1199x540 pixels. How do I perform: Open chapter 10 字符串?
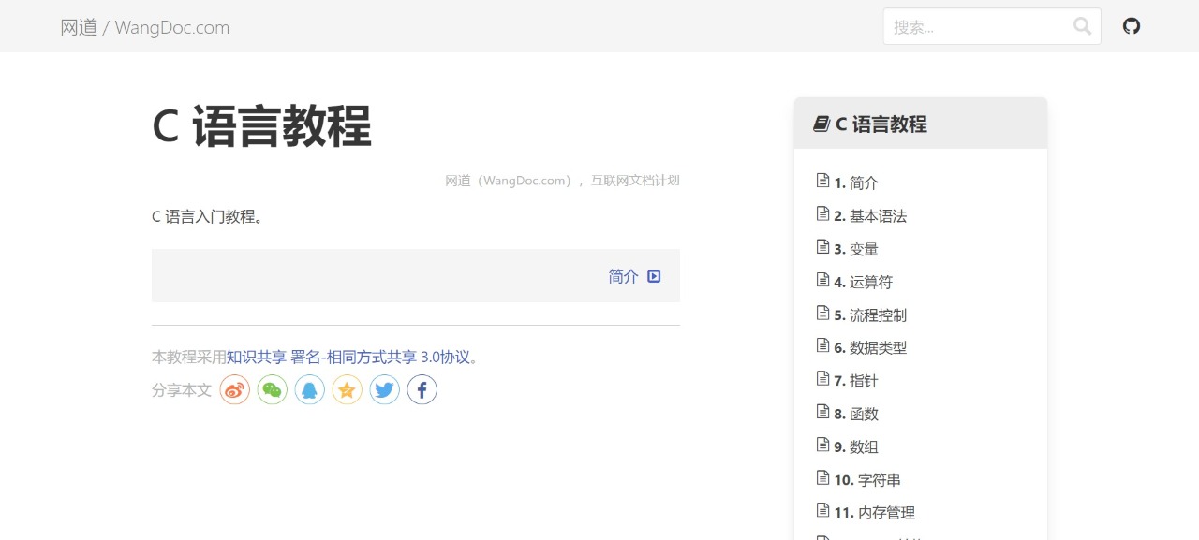[866, 479]
